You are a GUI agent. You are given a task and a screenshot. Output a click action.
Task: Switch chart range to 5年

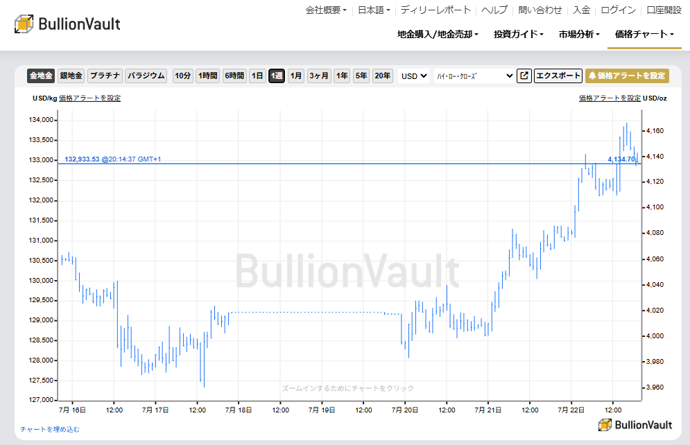click(x=361, y=76)
